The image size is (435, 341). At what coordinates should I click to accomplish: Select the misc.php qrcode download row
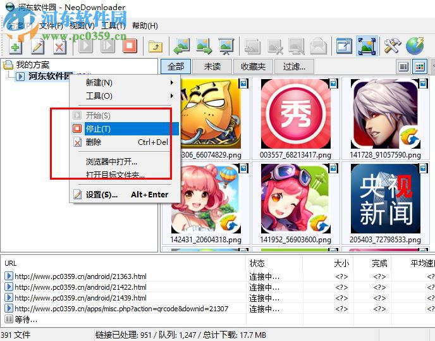tap(217, 309)
